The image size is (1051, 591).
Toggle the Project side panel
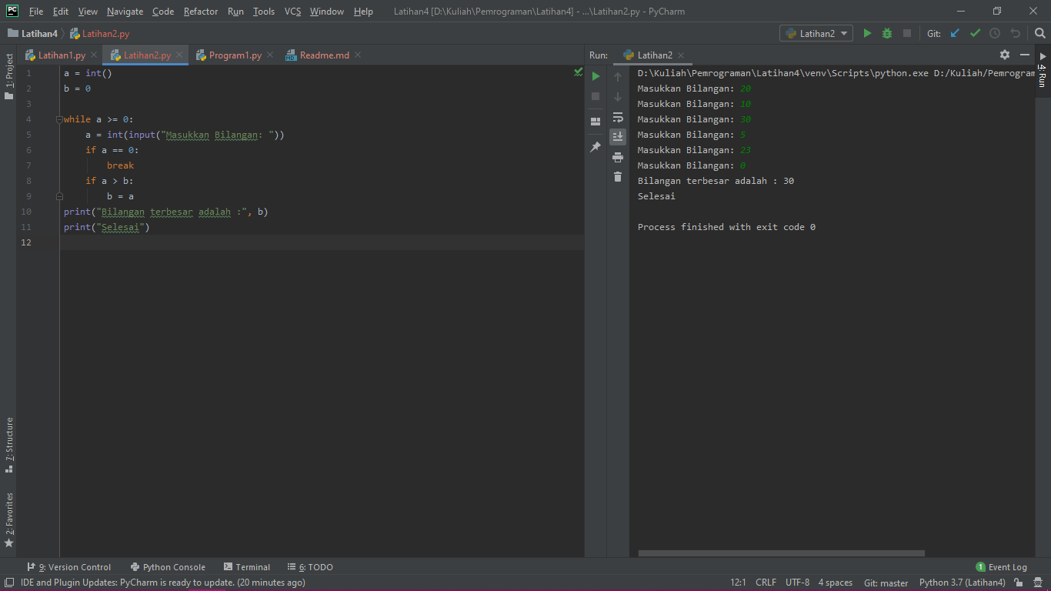click(x=8, y=76)
